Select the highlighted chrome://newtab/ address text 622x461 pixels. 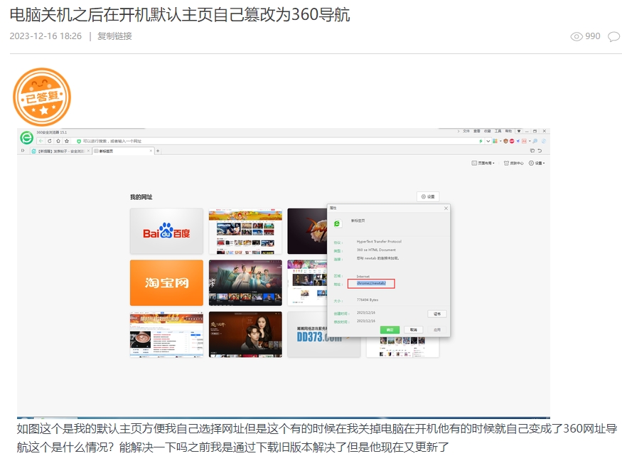pyautogui.click(x=371, y=283)
